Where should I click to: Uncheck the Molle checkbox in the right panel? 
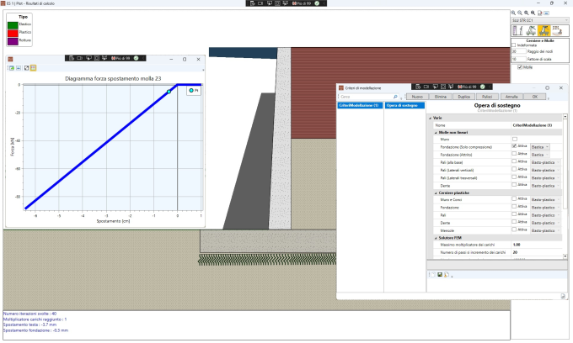coord(520,67)
